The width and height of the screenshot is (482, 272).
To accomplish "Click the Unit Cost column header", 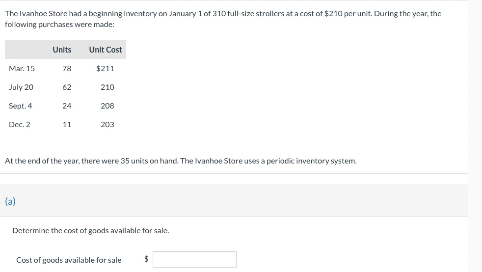I will pos(106,50).
